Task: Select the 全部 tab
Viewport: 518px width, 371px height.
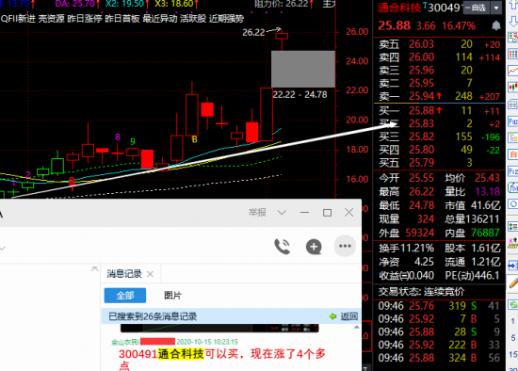Action: pyautogui.click(x=125, y=296)
